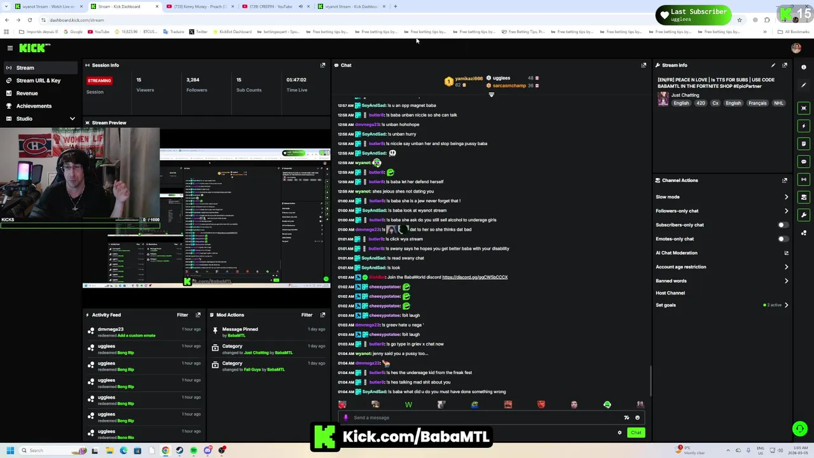
Task: Reload the browser page
Action: click(30, 20)
